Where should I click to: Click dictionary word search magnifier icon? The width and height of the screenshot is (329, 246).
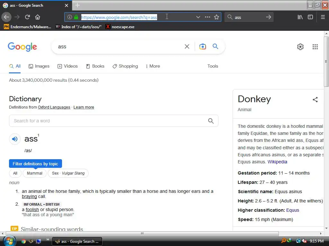point(211,121)
